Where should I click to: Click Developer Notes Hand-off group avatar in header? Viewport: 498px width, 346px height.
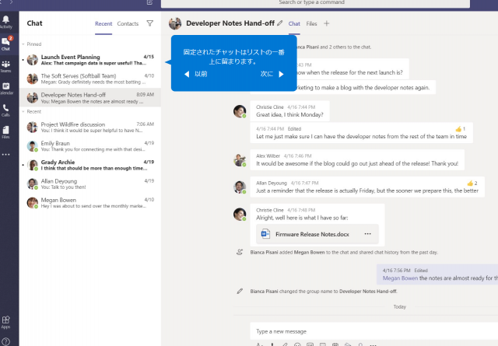175,23
